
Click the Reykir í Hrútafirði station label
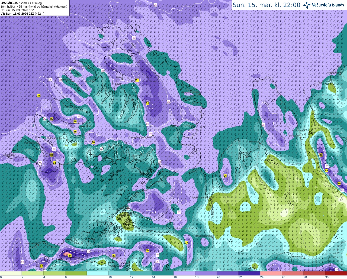(201, 197)
